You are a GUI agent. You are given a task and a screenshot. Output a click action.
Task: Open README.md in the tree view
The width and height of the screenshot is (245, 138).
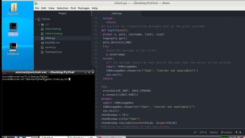(52, 43)
